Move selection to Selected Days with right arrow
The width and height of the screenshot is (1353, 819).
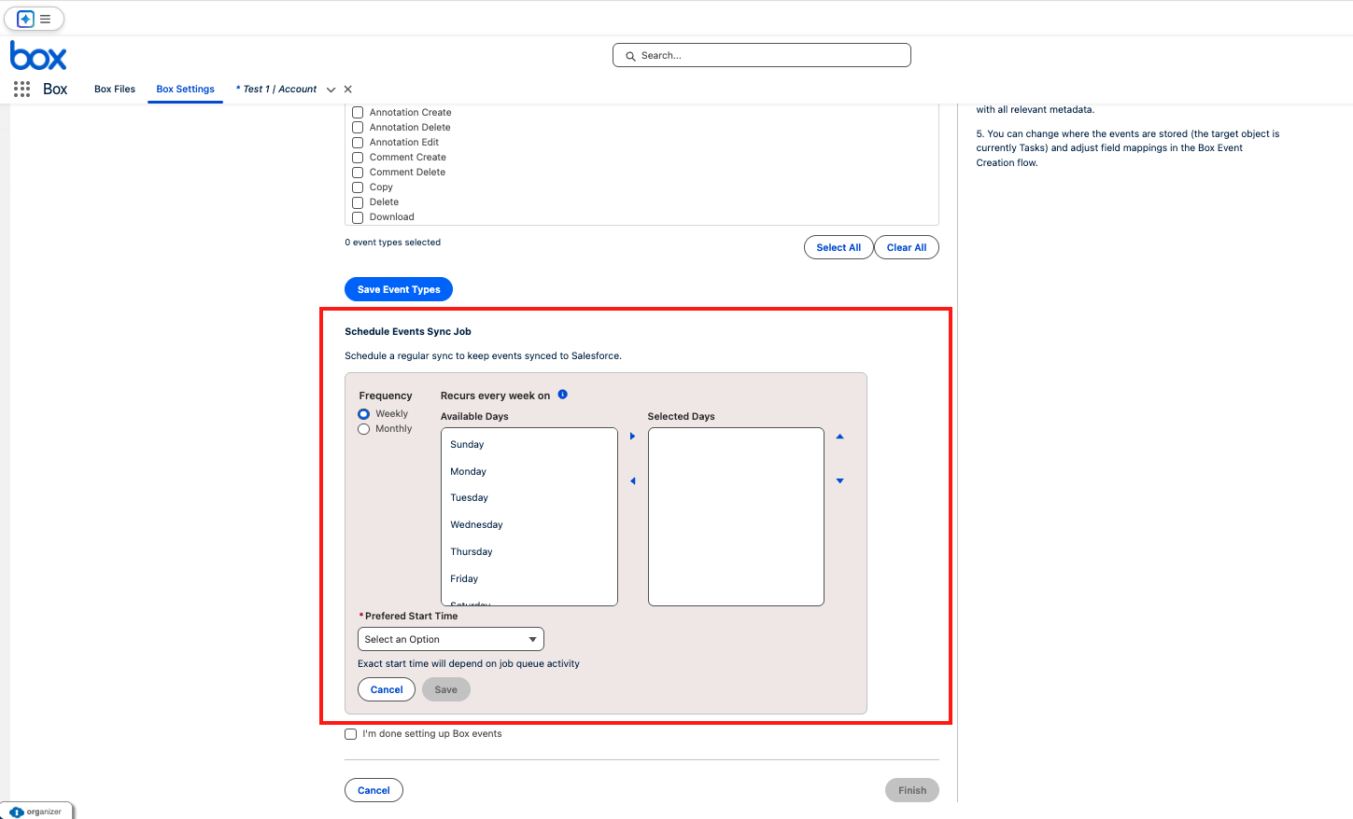(632, 437)
